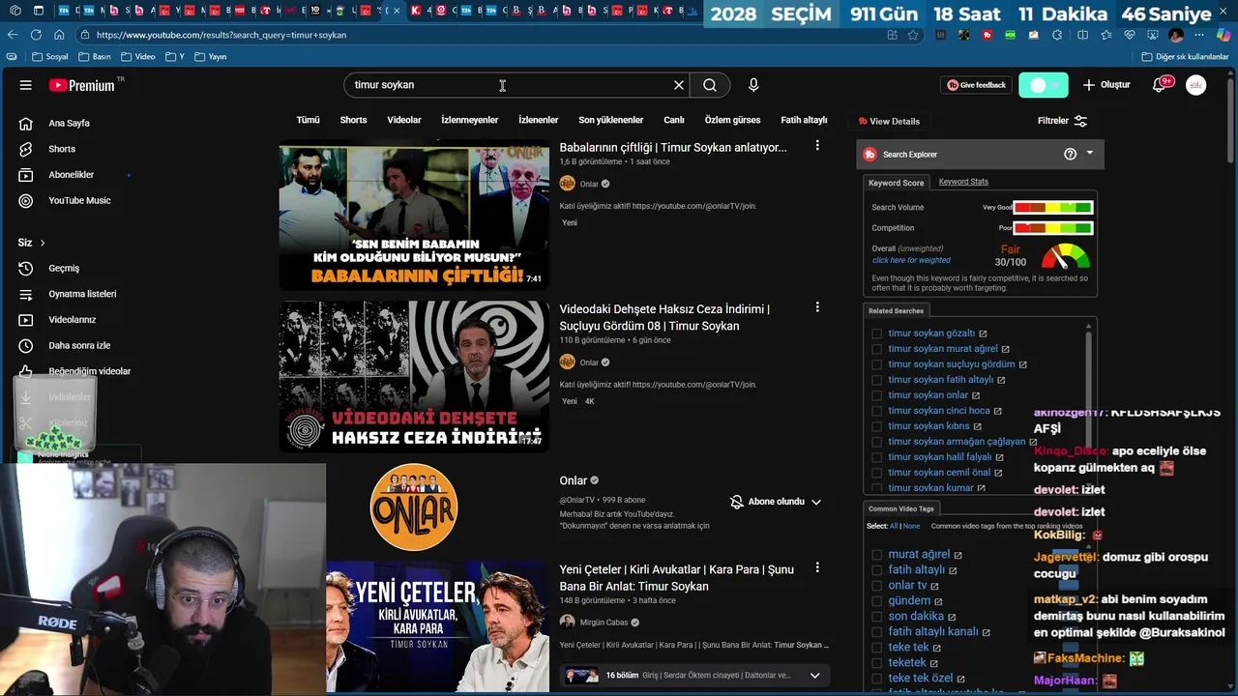Open the Sosyal bookmarks folder
The image size is (1238, 696).
pyautogui.click(x=49, y=57)
